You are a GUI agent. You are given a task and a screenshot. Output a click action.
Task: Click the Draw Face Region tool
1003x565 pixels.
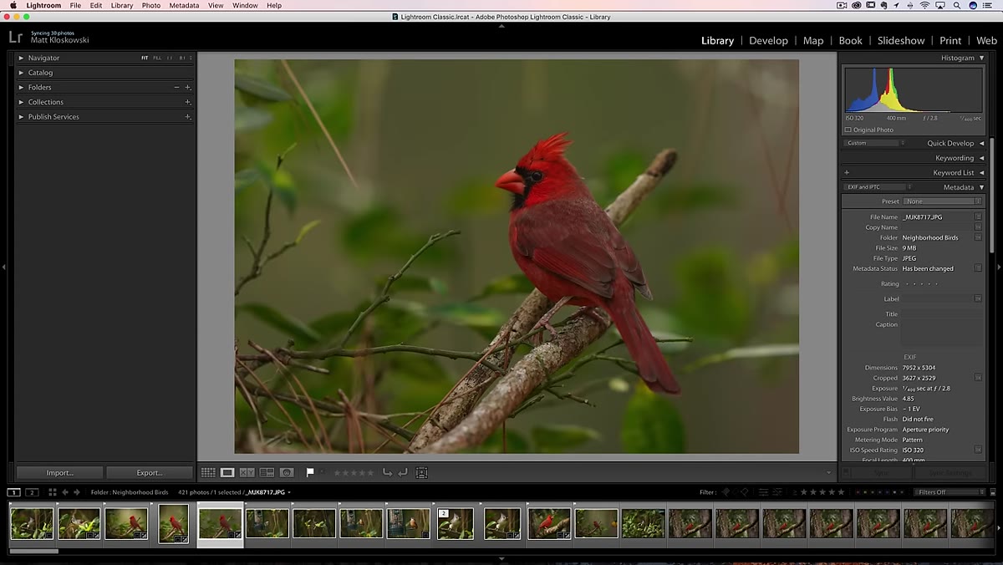(x=422, y=472)
